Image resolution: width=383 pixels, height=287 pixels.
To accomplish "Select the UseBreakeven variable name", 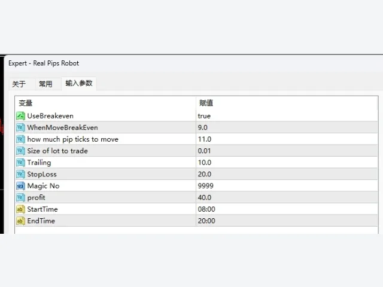I will tap(50, 116).
